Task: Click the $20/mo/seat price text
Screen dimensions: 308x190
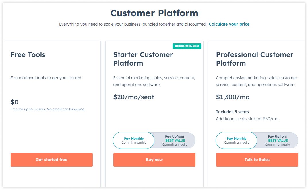Action: (x=134, y=97)
